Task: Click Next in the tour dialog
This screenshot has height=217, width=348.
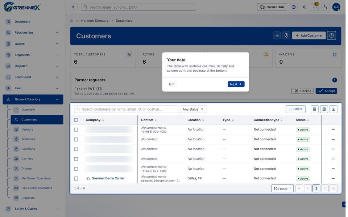Action: pos(236,84)
